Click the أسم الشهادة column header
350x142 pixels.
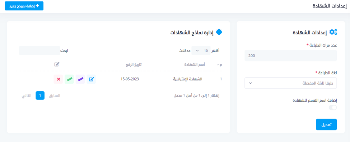195,65
